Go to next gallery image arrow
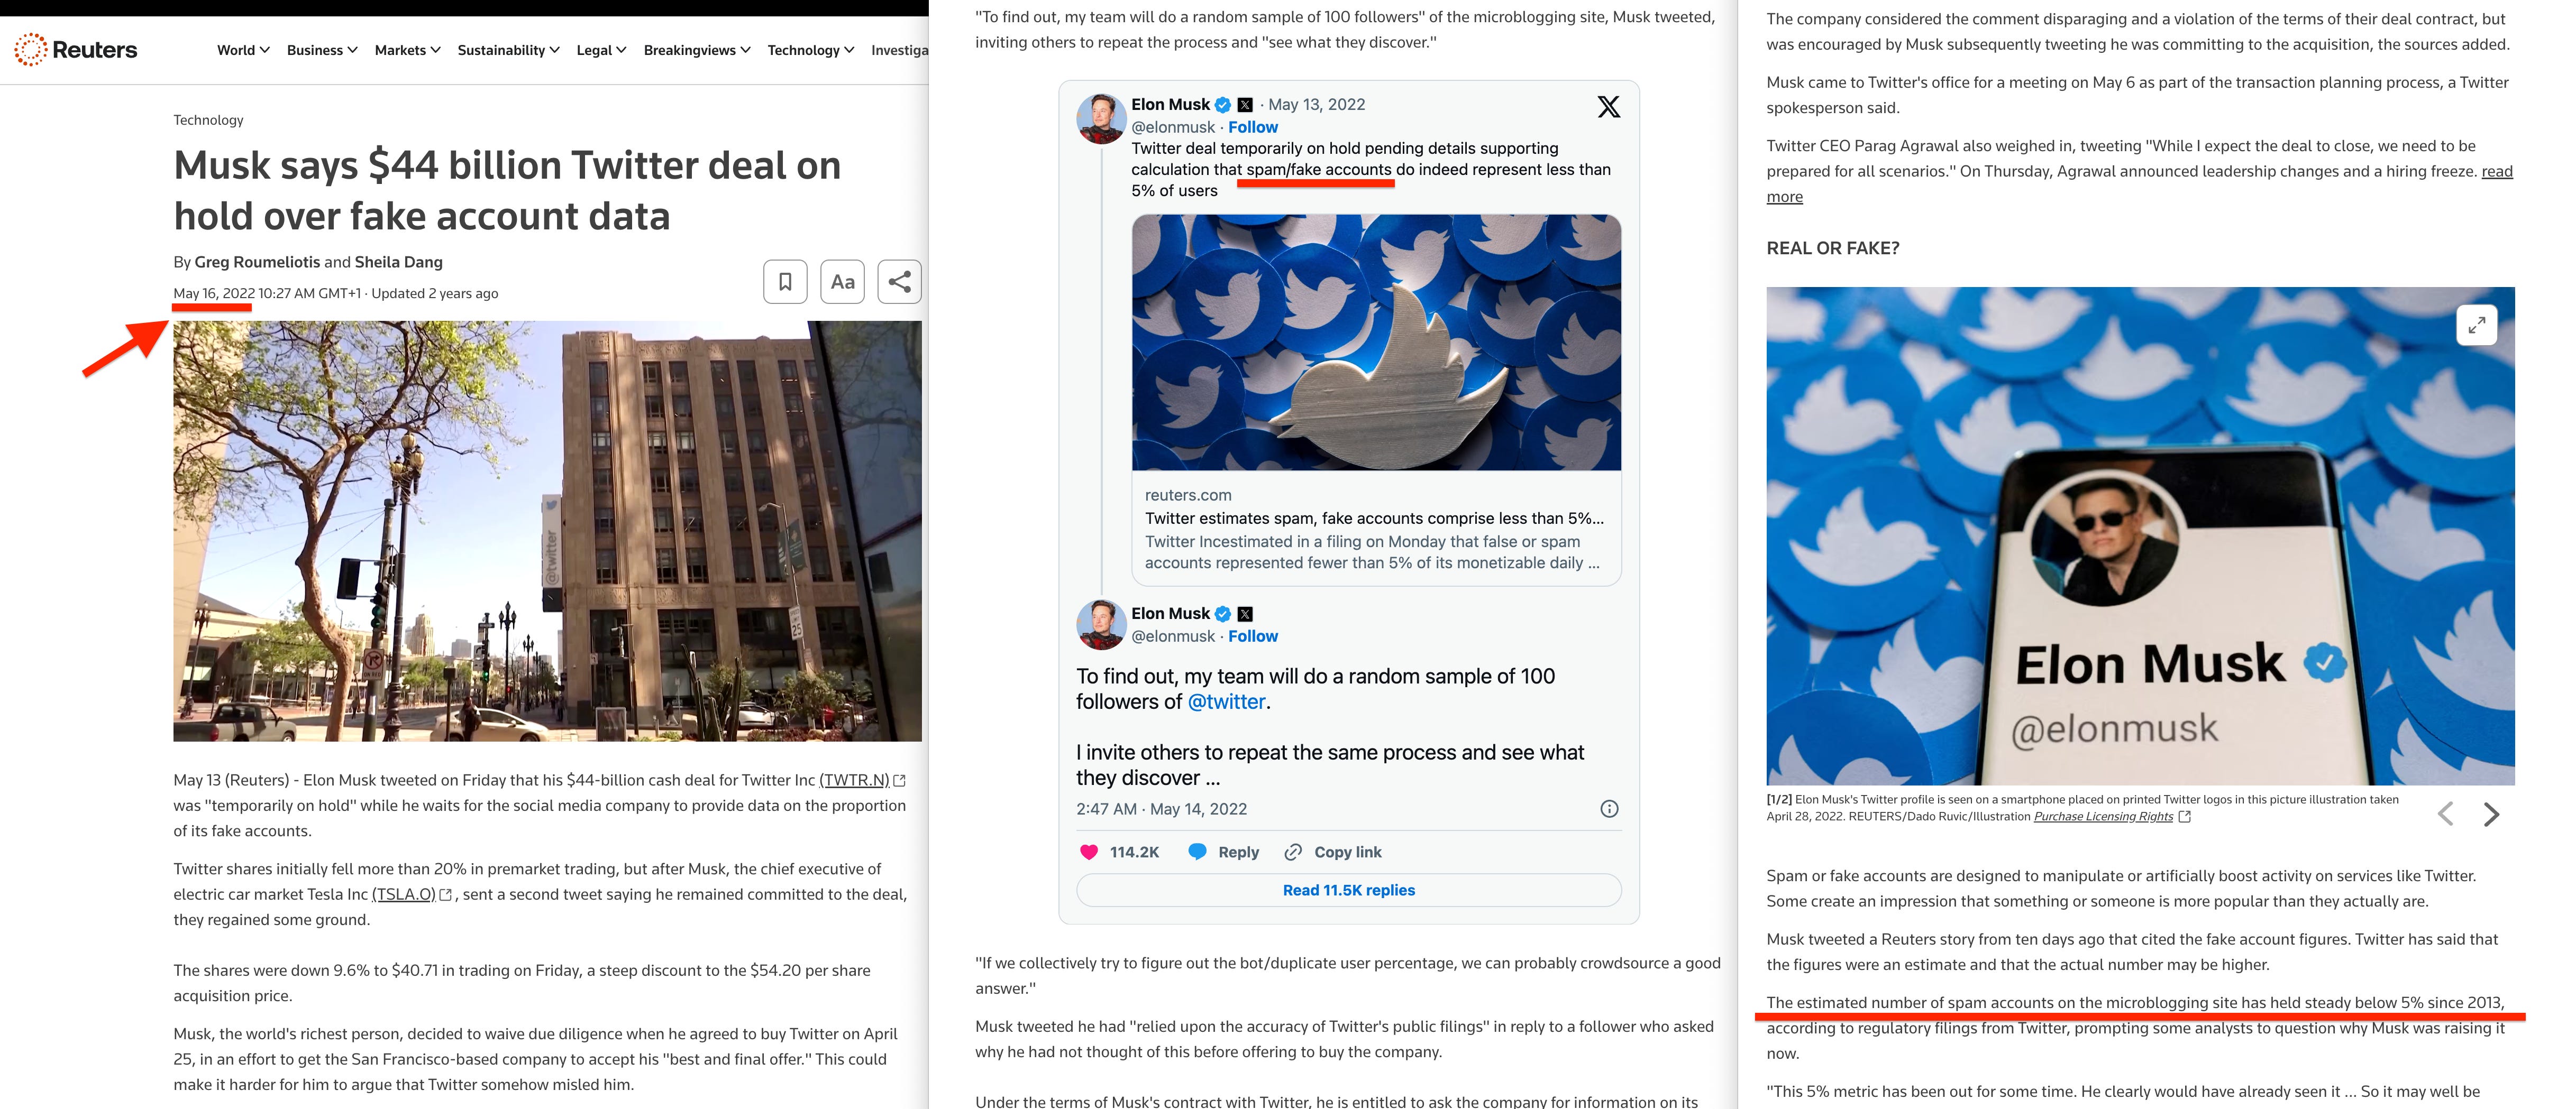 [x=2491, y=814]
